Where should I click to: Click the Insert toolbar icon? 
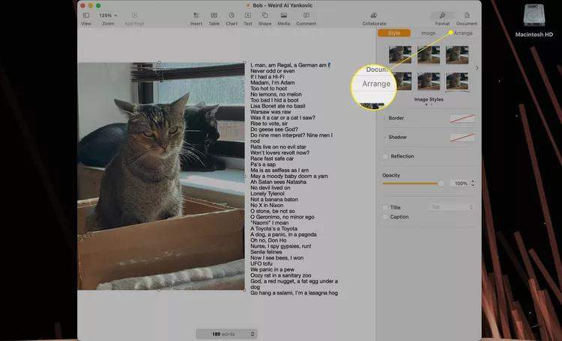tap(196, 15)
